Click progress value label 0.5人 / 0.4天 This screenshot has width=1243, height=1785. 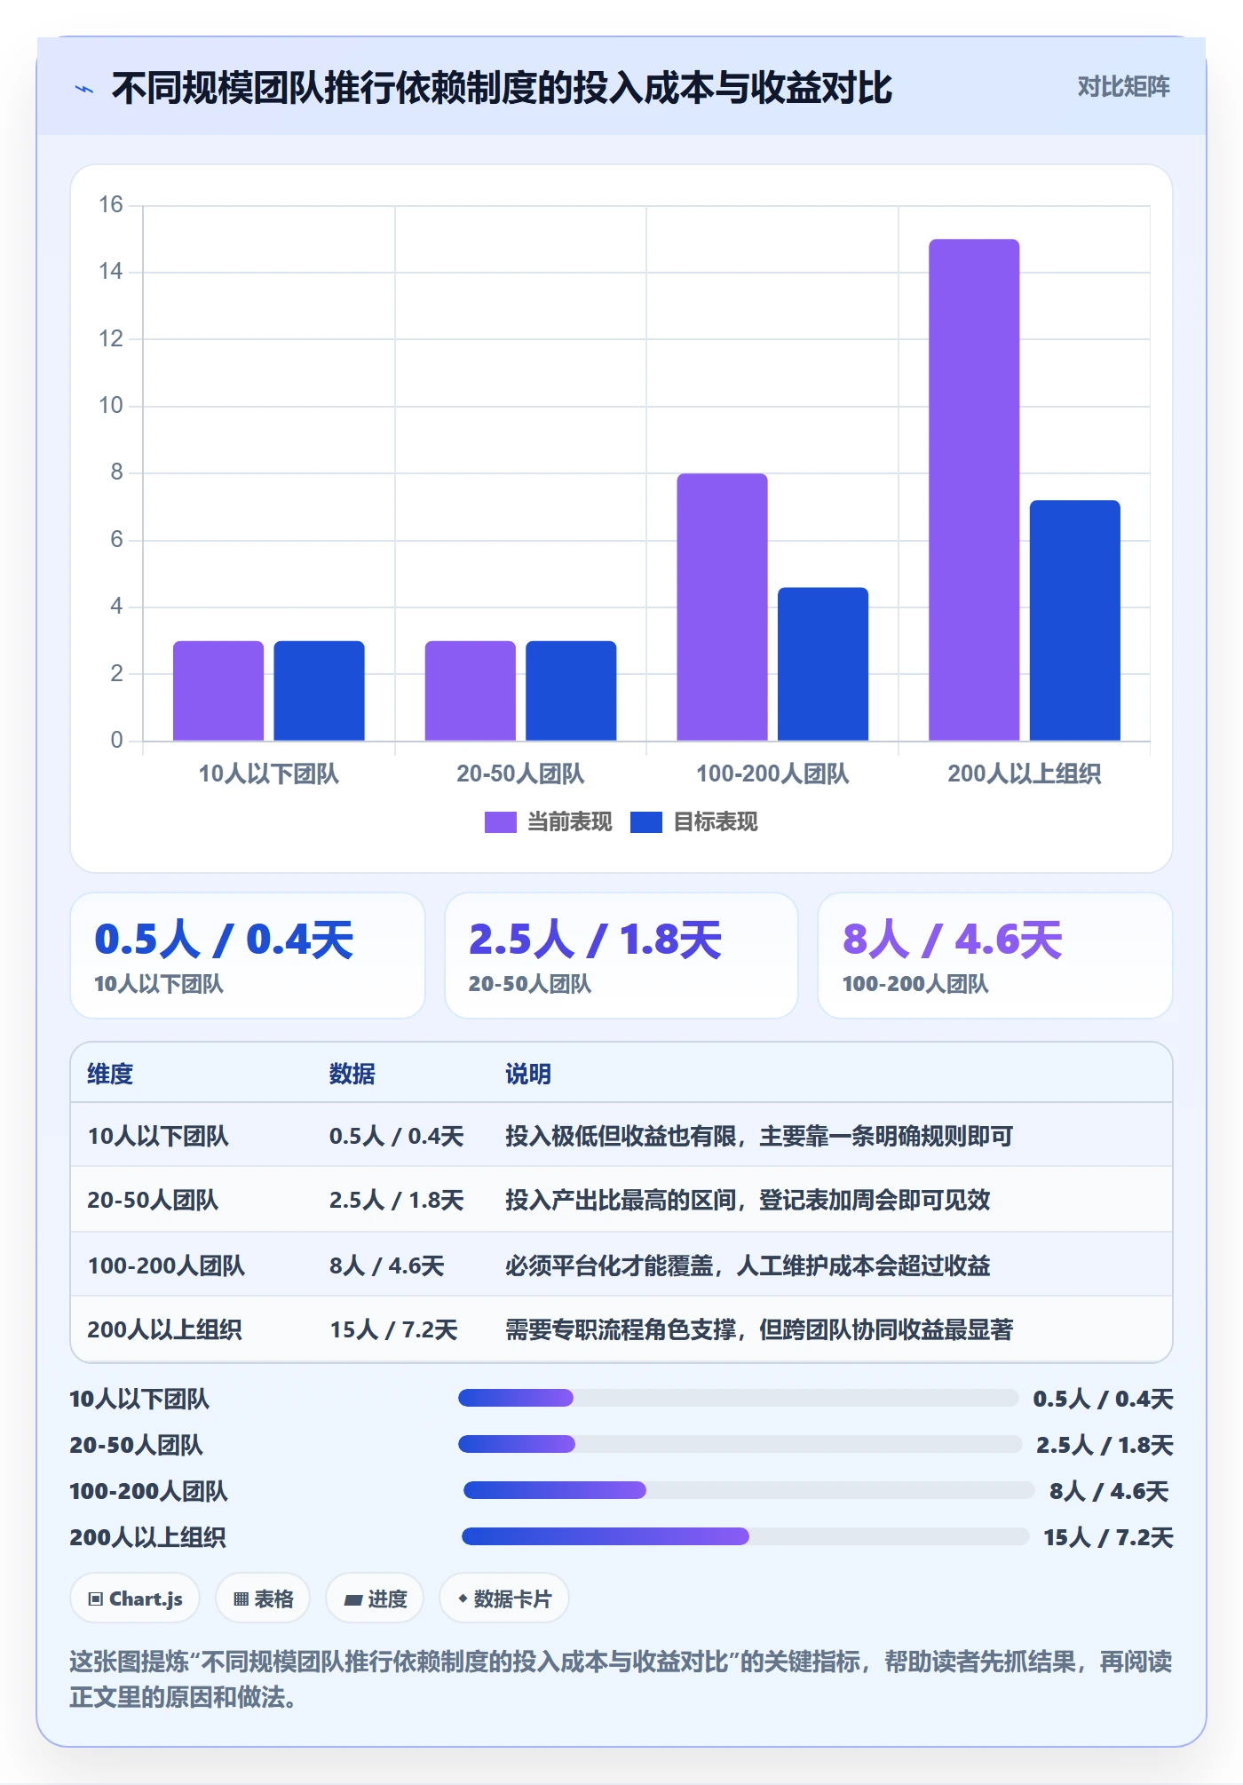(1103, 1399)
